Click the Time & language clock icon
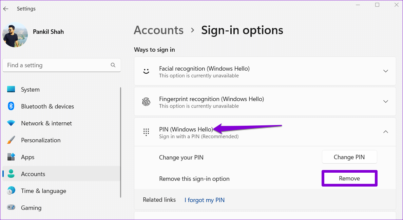Image resolution: width=403 pixels, height=220 pixels. click(11, 191)
